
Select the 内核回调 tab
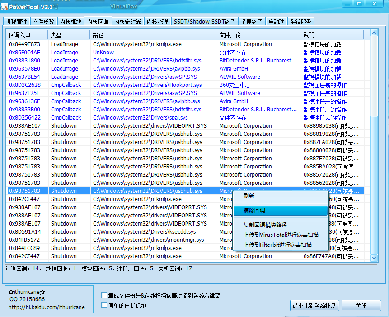[x=98, y=21]
